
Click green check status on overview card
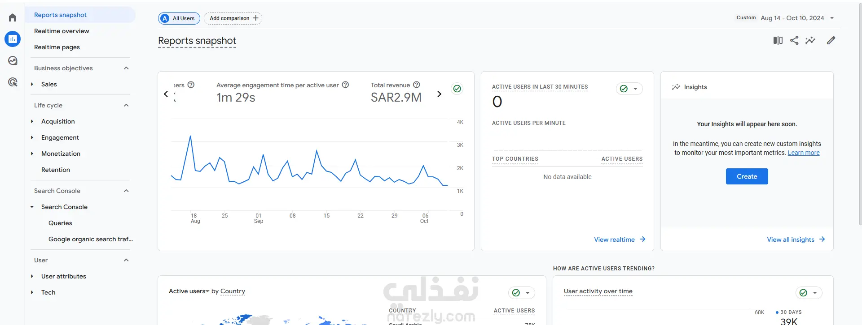[x=457, y=89]
